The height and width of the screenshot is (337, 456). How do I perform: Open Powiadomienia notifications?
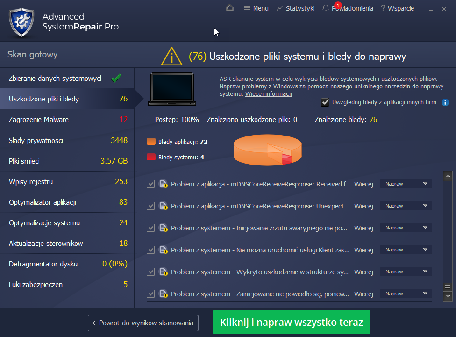[x=348, y=8]
